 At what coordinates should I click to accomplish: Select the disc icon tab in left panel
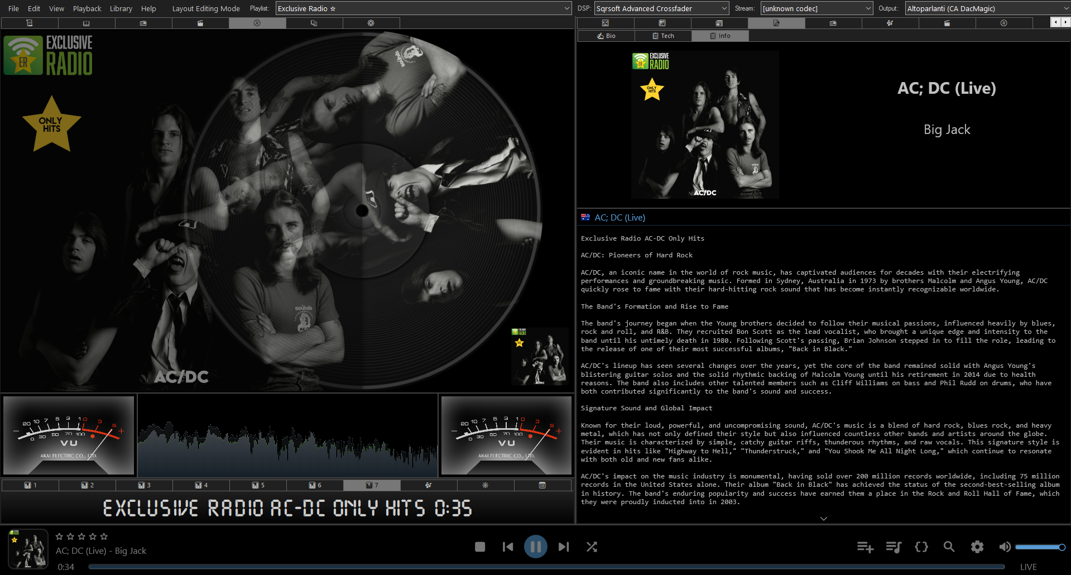[x=257, y=23]
